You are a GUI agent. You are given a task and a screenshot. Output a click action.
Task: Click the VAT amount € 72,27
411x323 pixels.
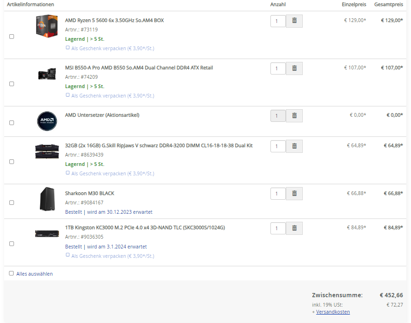(x=395, y=305)
